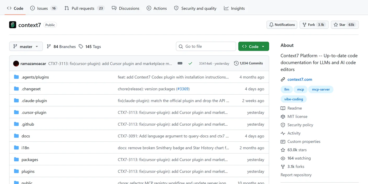Click the context7 repository logo
Screen dimensions: 368x184
[x=13, y=25]
